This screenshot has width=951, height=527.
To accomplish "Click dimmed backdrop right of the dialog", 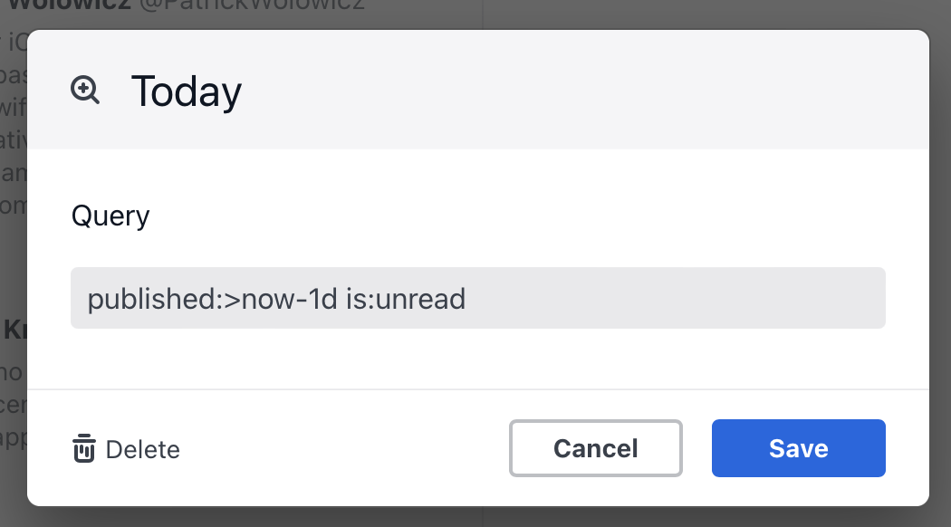I will click(x=940, y=267).
